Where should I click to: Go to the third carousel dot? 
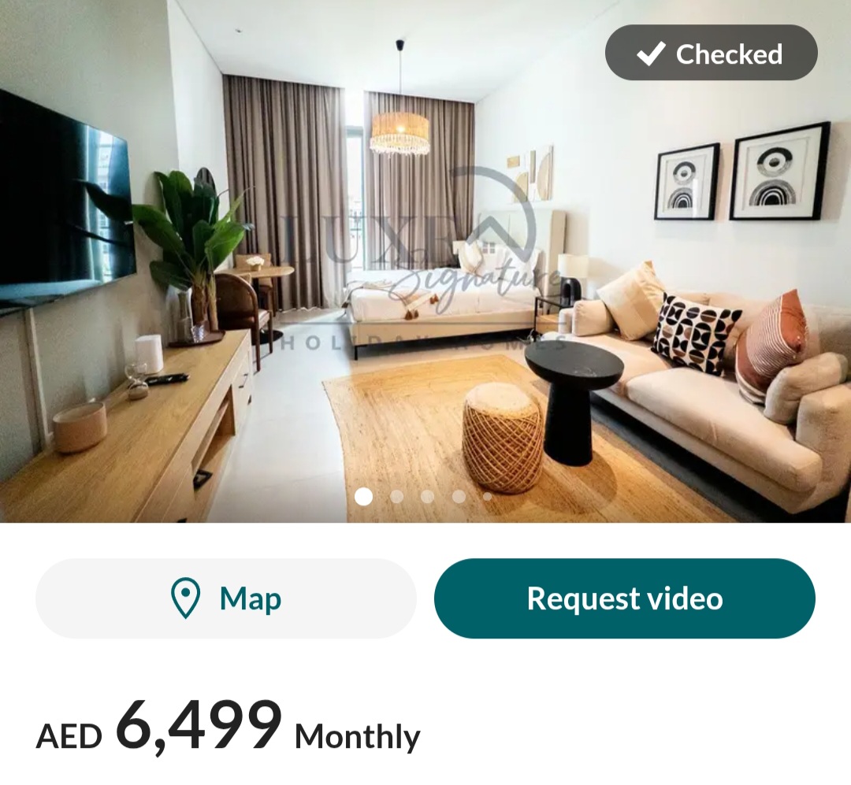click(x=428, y=496)
